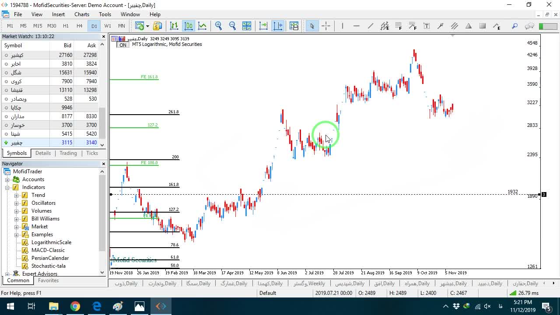This screenshot has width=560, height=315.
Task: Select the Fibonacci expansion tool
Action: click(x=413, y=26)
